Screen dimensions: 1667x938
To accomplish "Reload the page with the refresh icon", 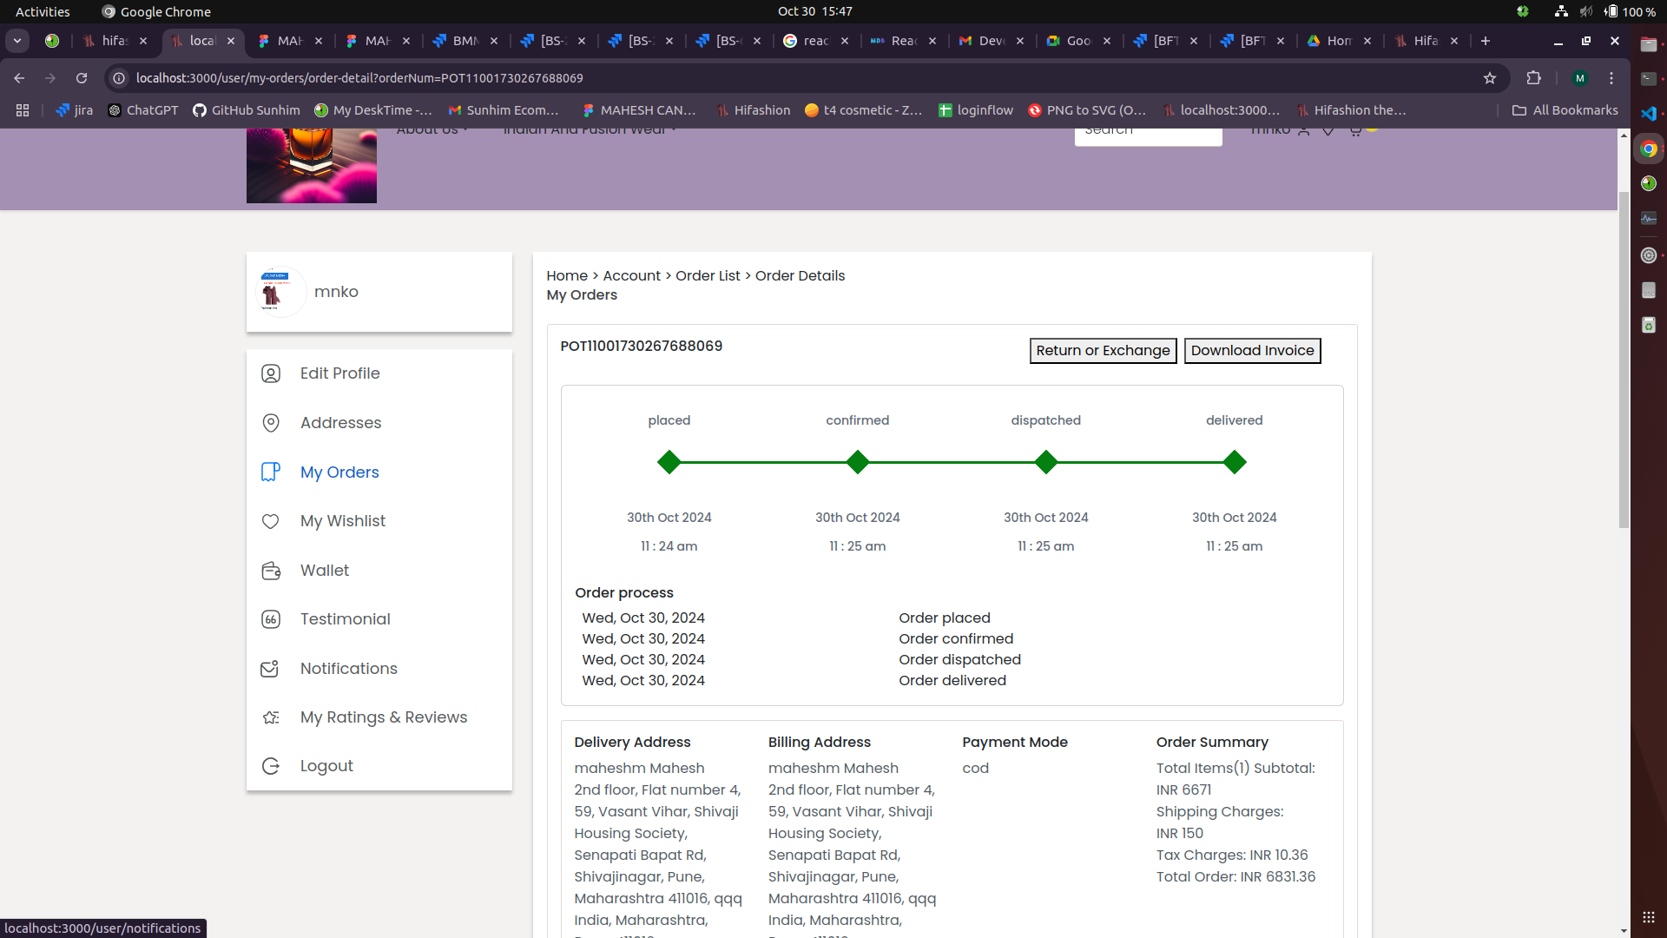I will (x=82, y=78).
